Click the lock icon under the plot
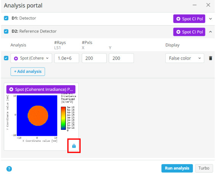This screenshot has width=216, height=176. pos(74,146)
